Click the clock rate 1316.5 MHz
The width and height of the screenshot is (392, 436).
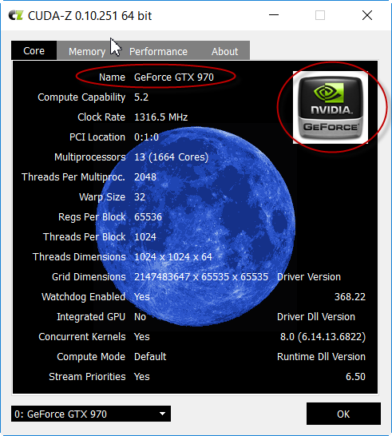(x=161, y=117)
